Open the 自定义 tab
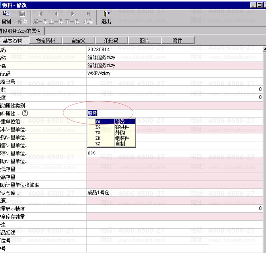The image size is (266, 253). pos(78,40)
